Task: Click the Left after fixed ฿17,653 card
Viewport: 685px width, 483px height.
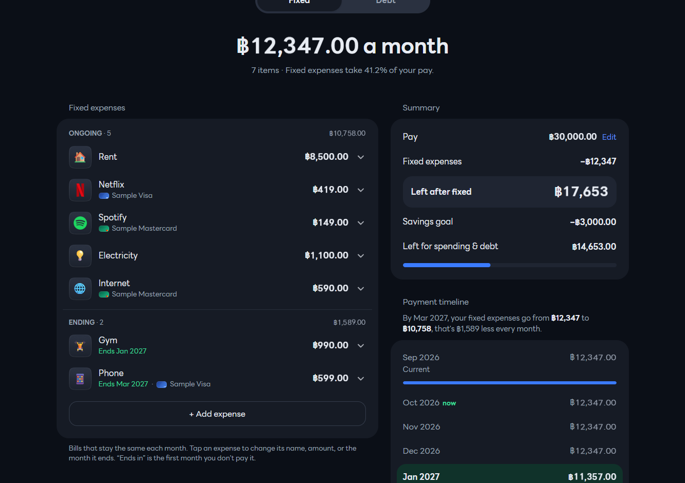Action: [510, 192]
